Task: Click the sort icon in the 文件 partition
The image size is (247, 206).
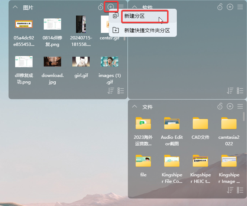Action: click(x=230, y=190)
